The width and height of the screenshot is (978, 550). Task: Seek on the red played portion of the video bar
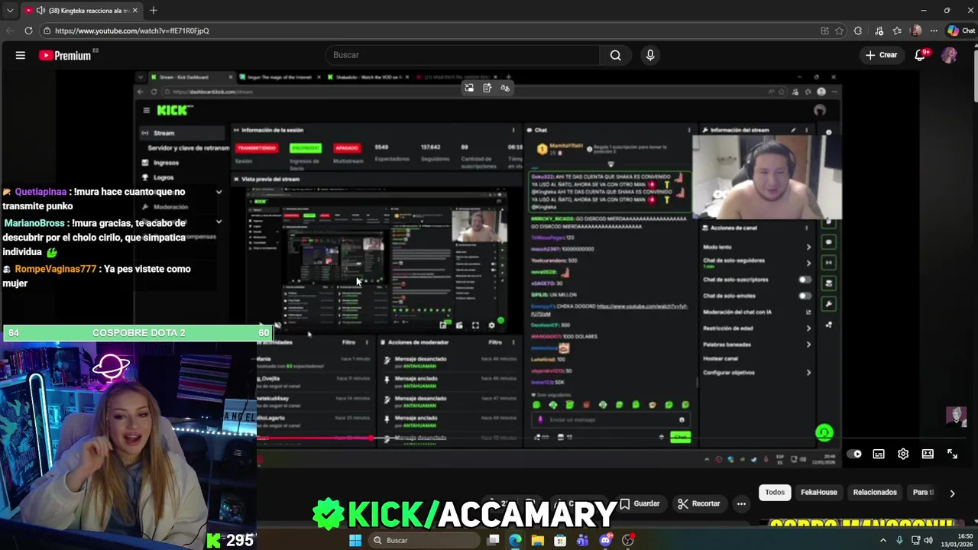coord(314,438)
